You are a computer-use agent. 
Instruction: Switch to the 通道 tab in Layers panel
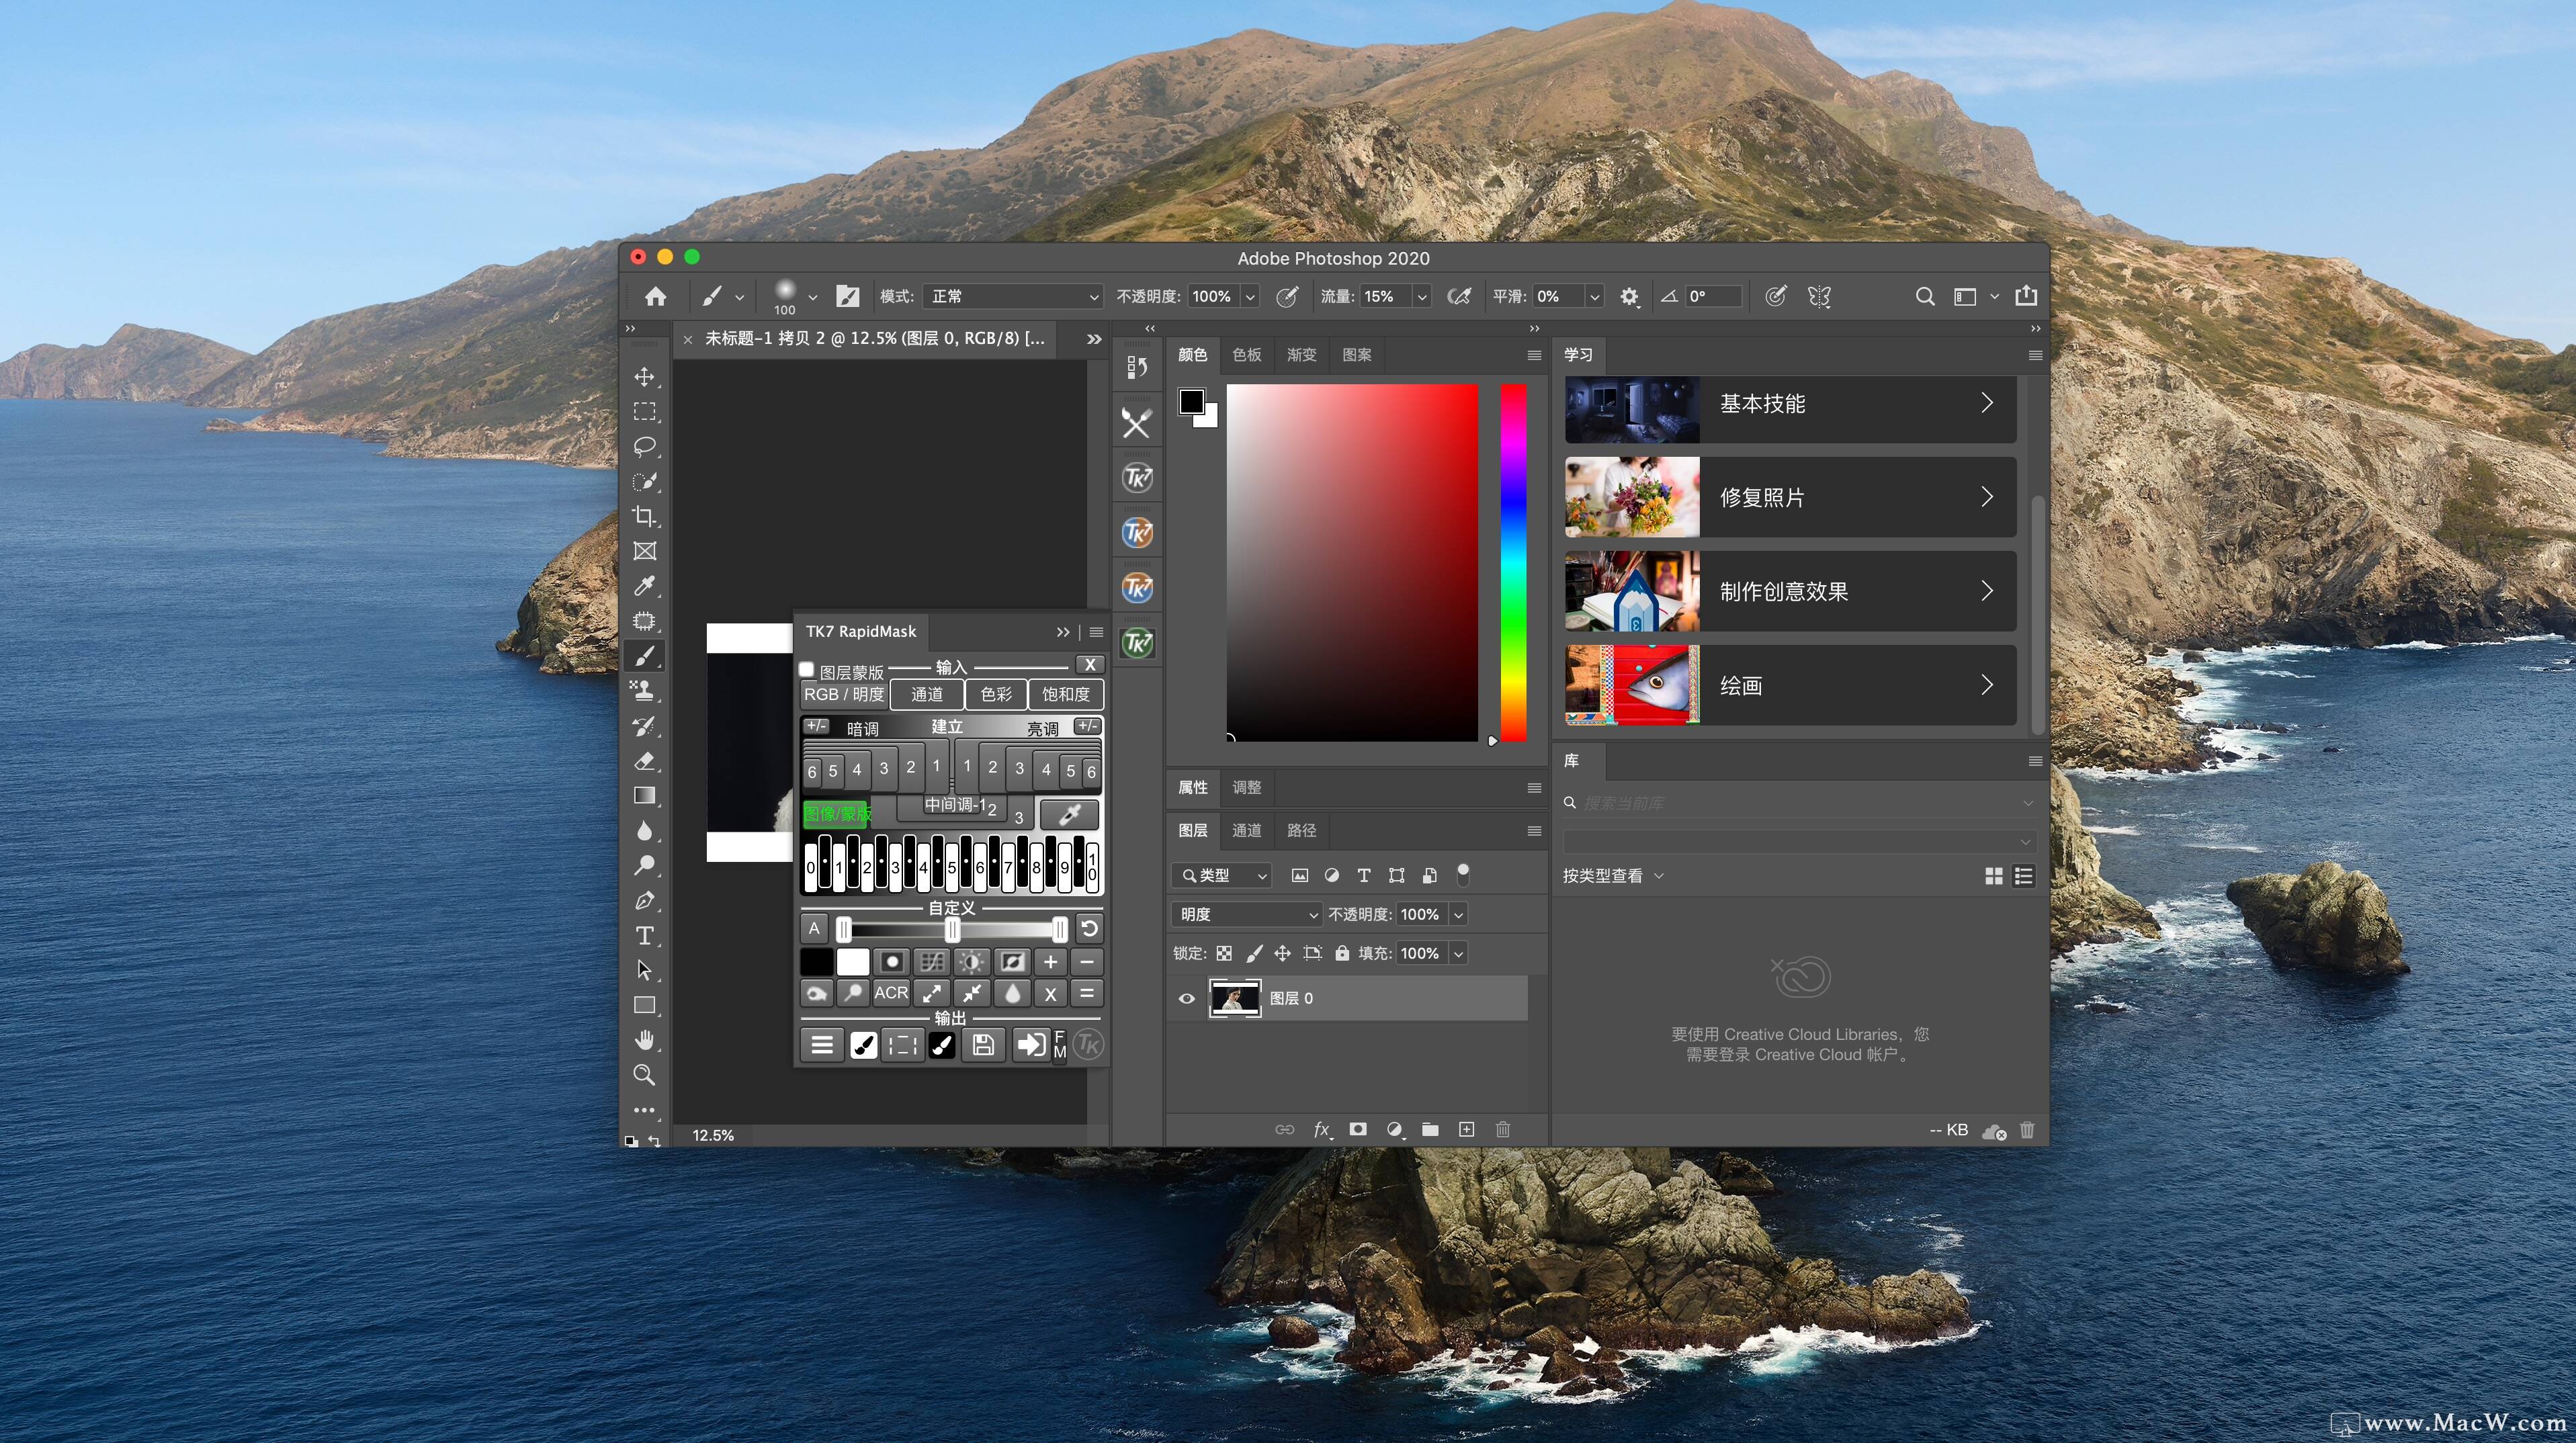tap(1246, 830)
